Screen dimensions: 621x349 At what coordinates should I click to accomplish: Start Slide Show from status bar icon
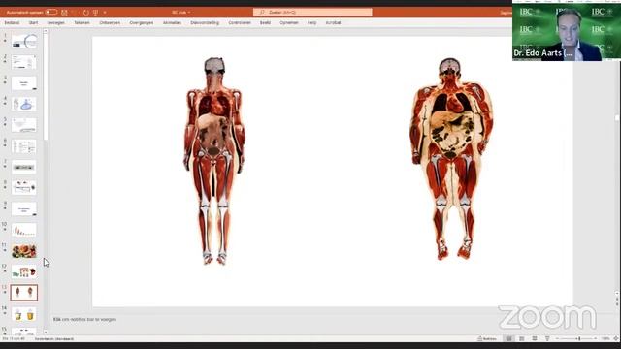point(547,338)
